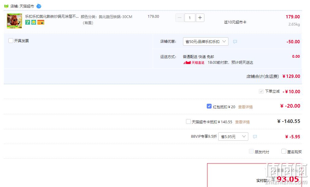Open the 88VIP 省5.95元 dropdown
This screenshot has width=310, height=187.
point(233,136)
